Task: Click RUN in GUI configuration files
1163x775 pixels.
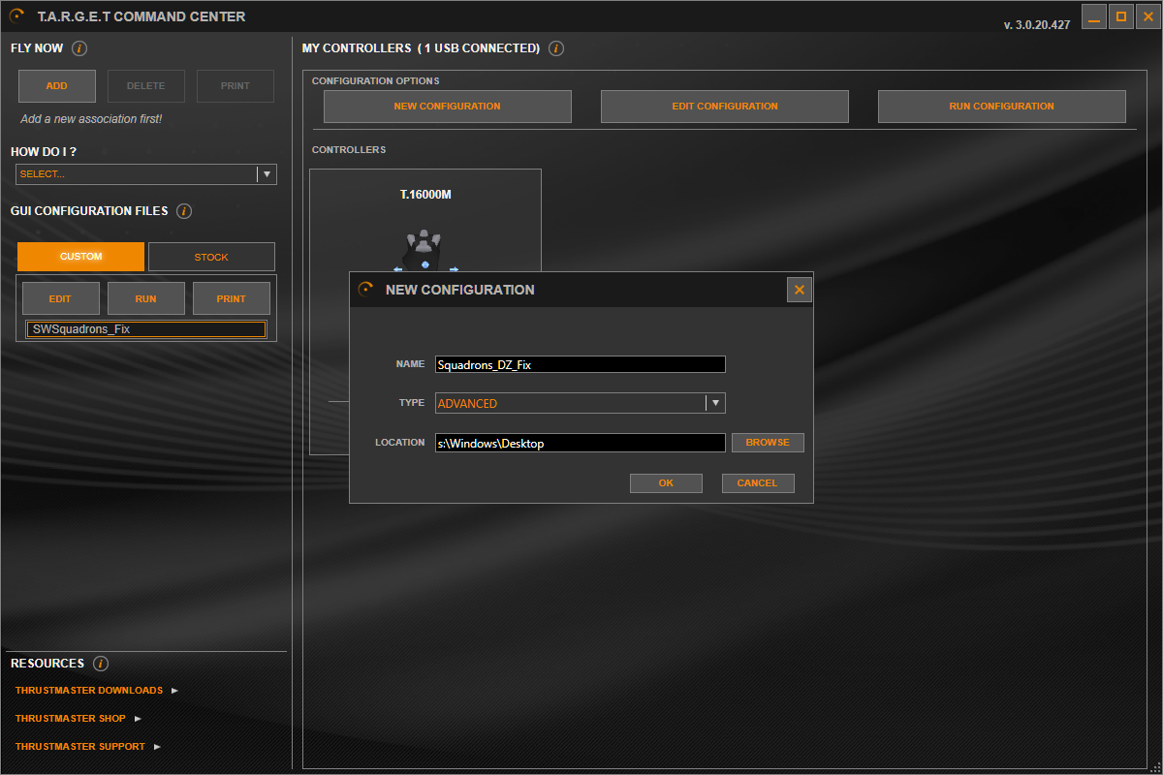Action: coord(145,298)
